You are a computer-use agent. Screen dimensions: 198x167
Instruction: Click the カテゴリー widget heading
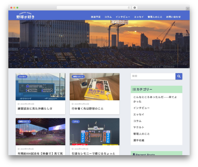coord(156,89)
